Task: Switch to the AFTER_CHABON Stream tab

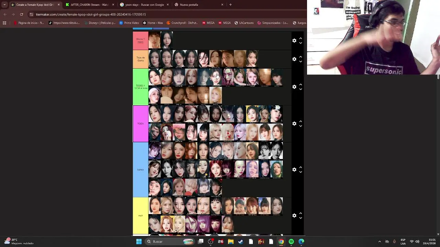Action: point(89,5)
